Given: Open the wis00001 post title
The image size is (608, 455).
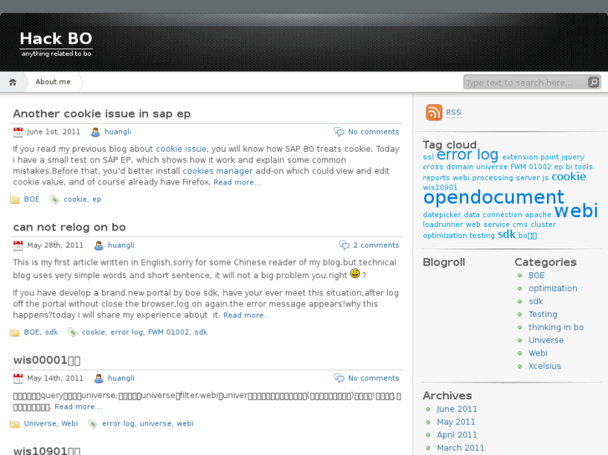Looking at the screenshot, I should click(x=47, y=360).
